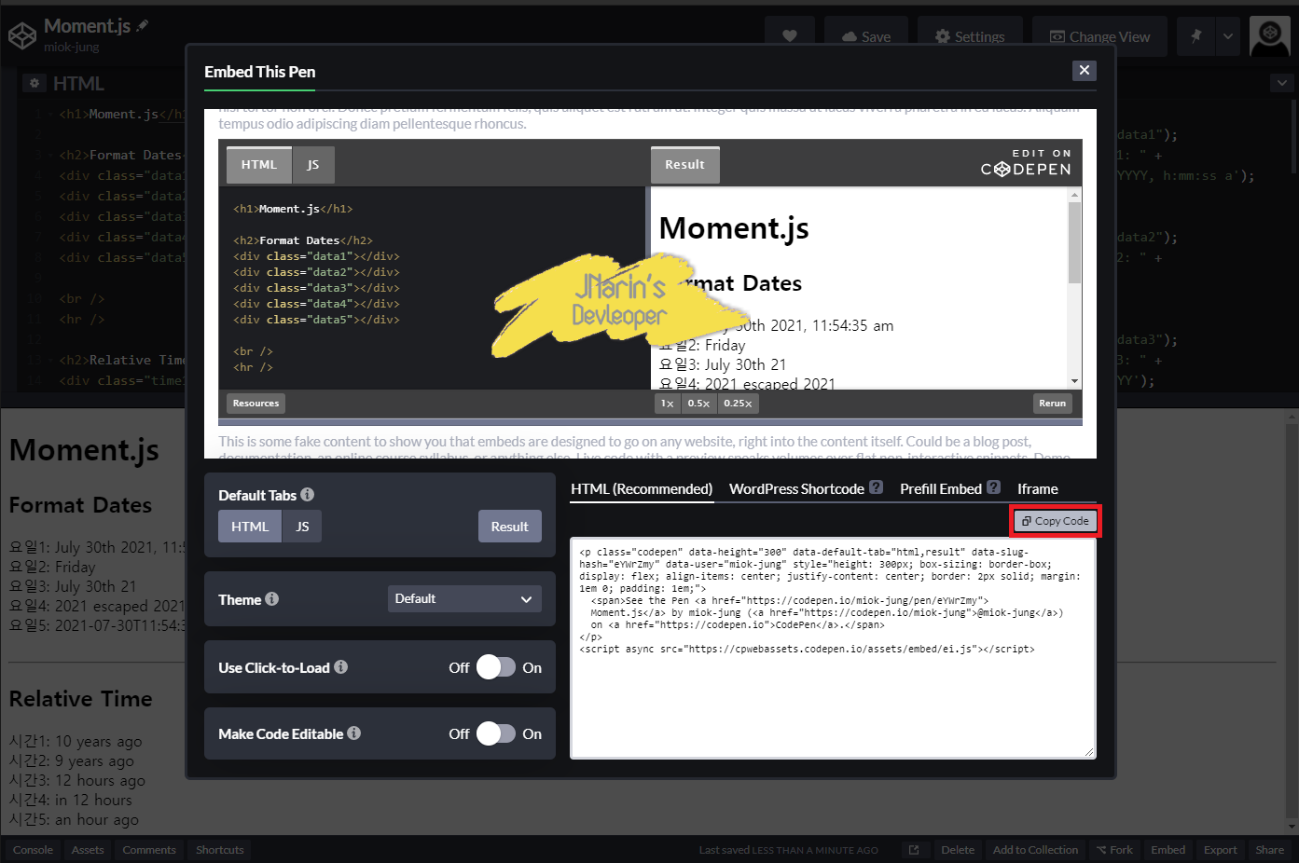Open Edit on CodePen link
The image size is (1299, 863).
pyautogui.click(x=1026, y=163)
